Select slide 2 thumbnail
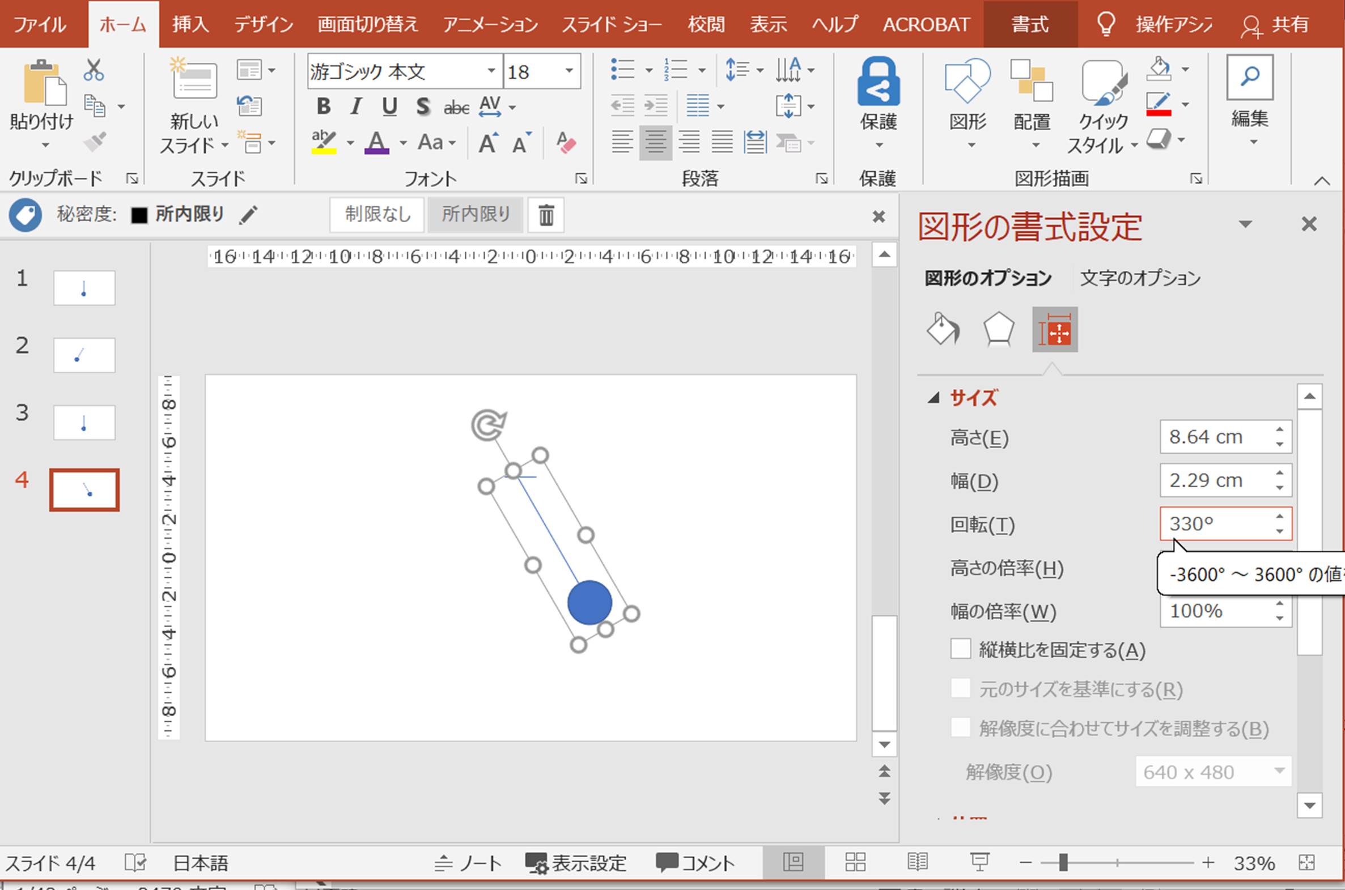 coord(84,355)
